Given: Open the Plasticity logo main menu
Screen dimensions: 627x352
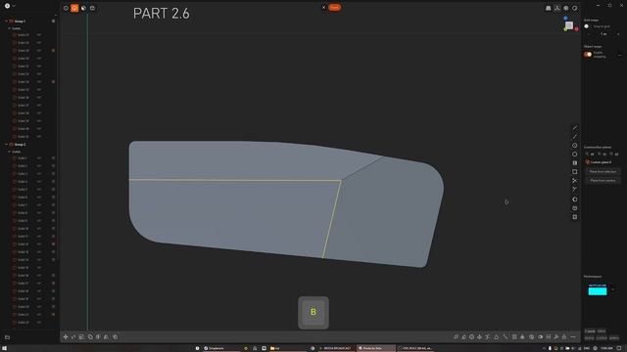Looking at the screenshot, I should pos(7,6).
